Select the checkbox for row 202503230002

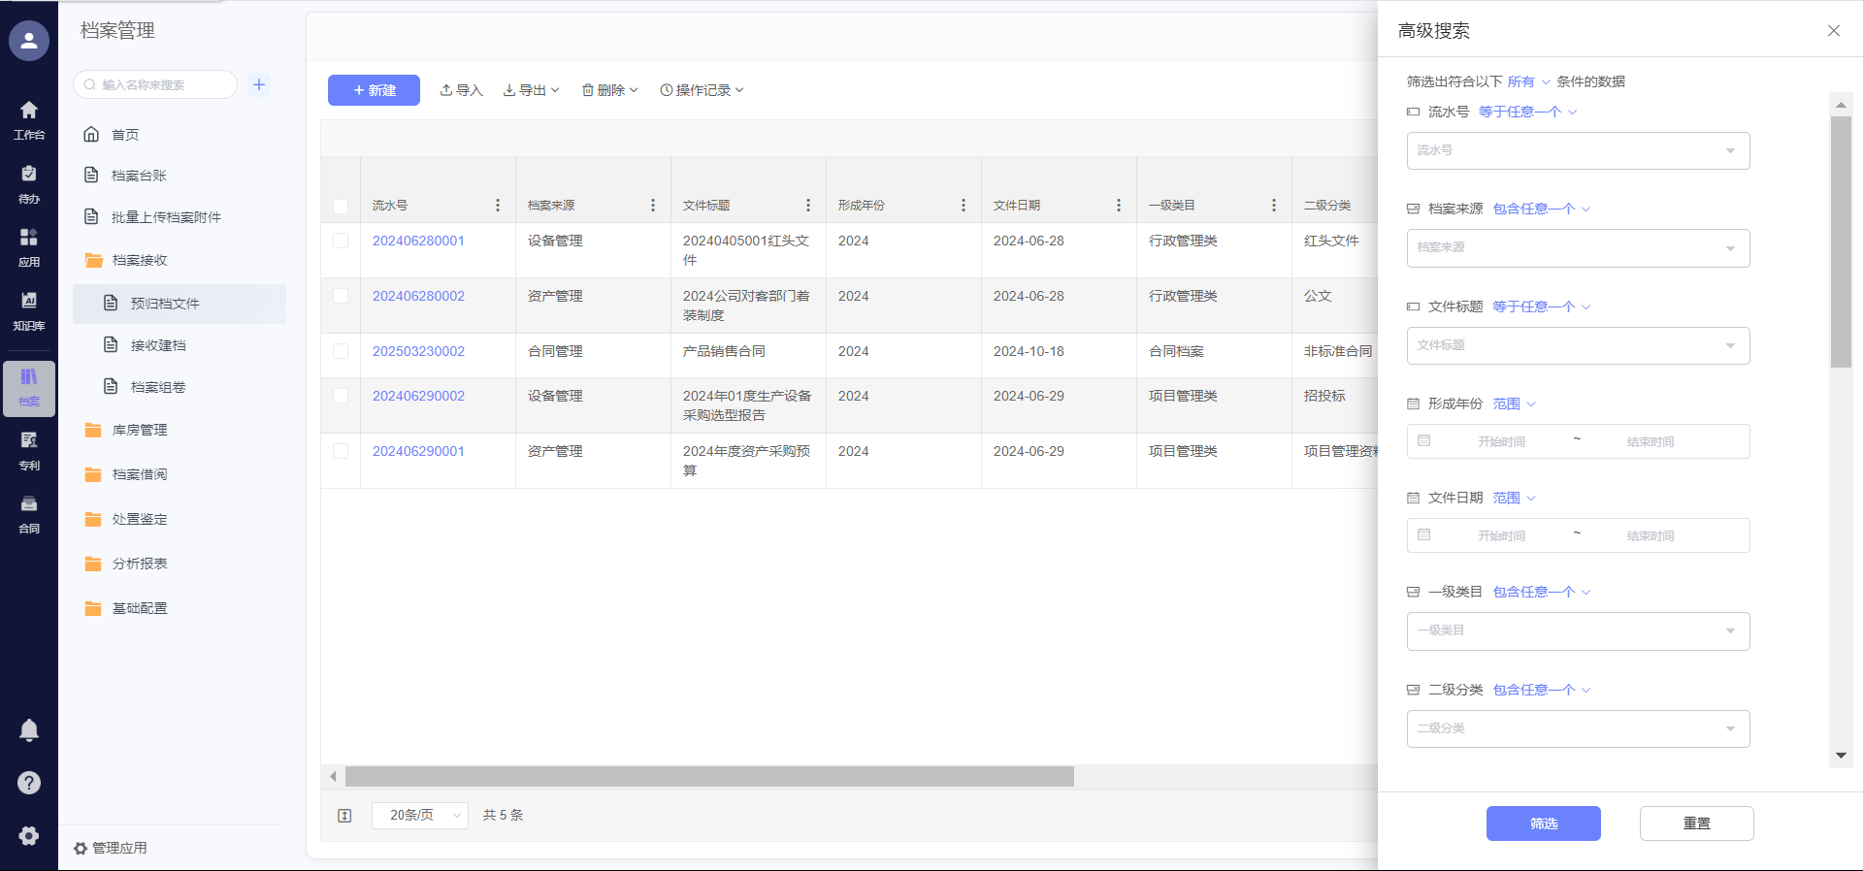341,351
